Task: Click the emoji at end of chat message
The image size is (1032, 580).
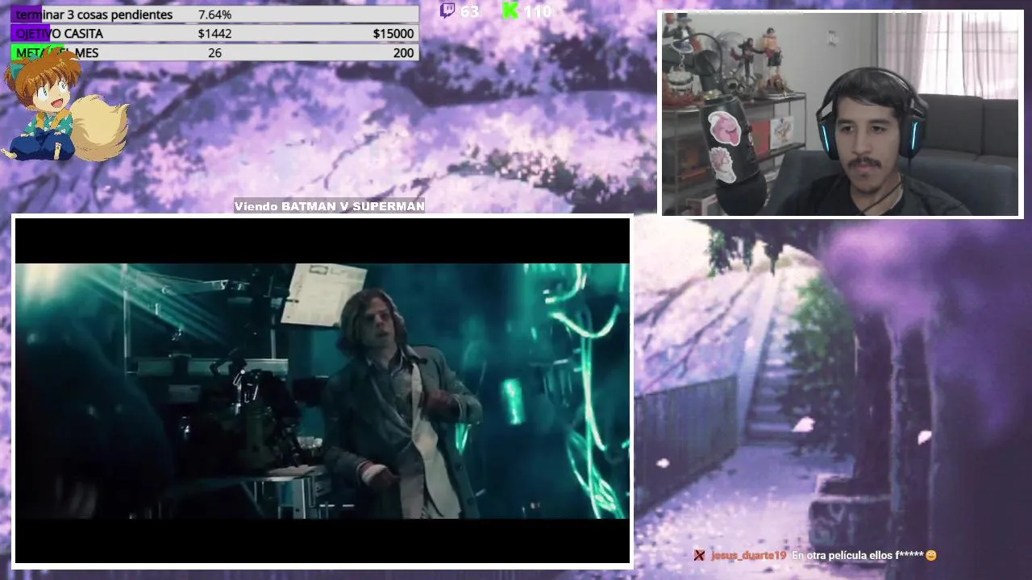Action: pos(931,555)
